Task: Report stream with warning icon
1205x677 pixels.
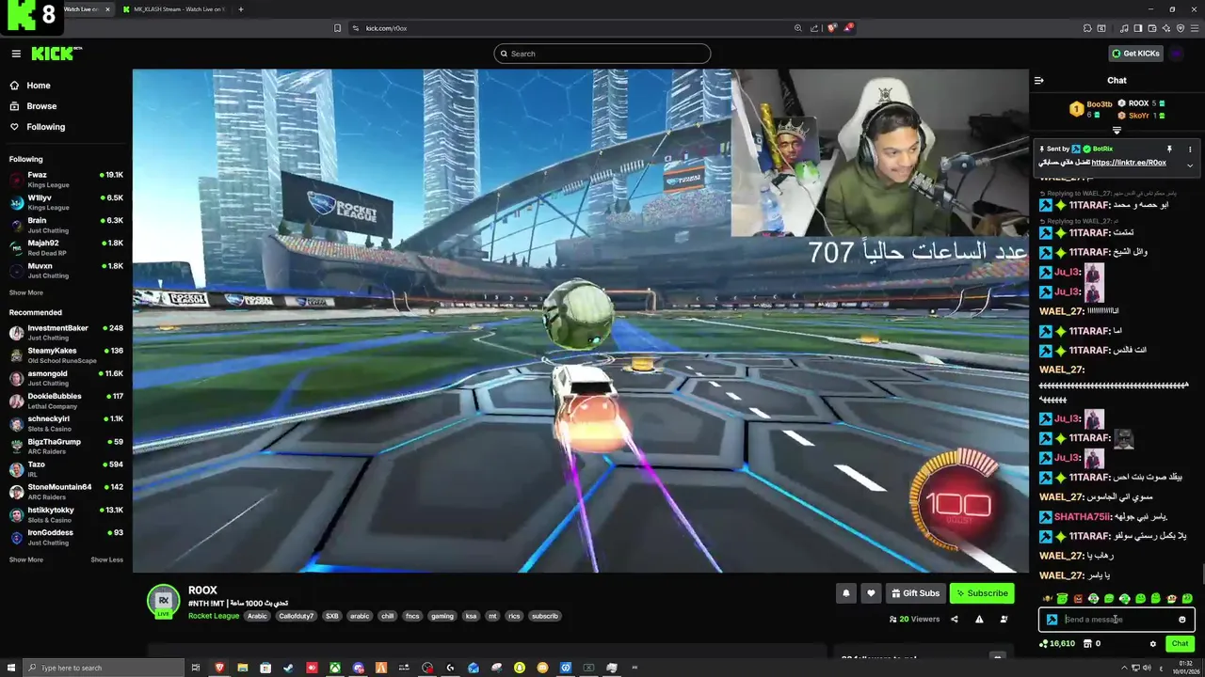Action: [x=979, y=620]
